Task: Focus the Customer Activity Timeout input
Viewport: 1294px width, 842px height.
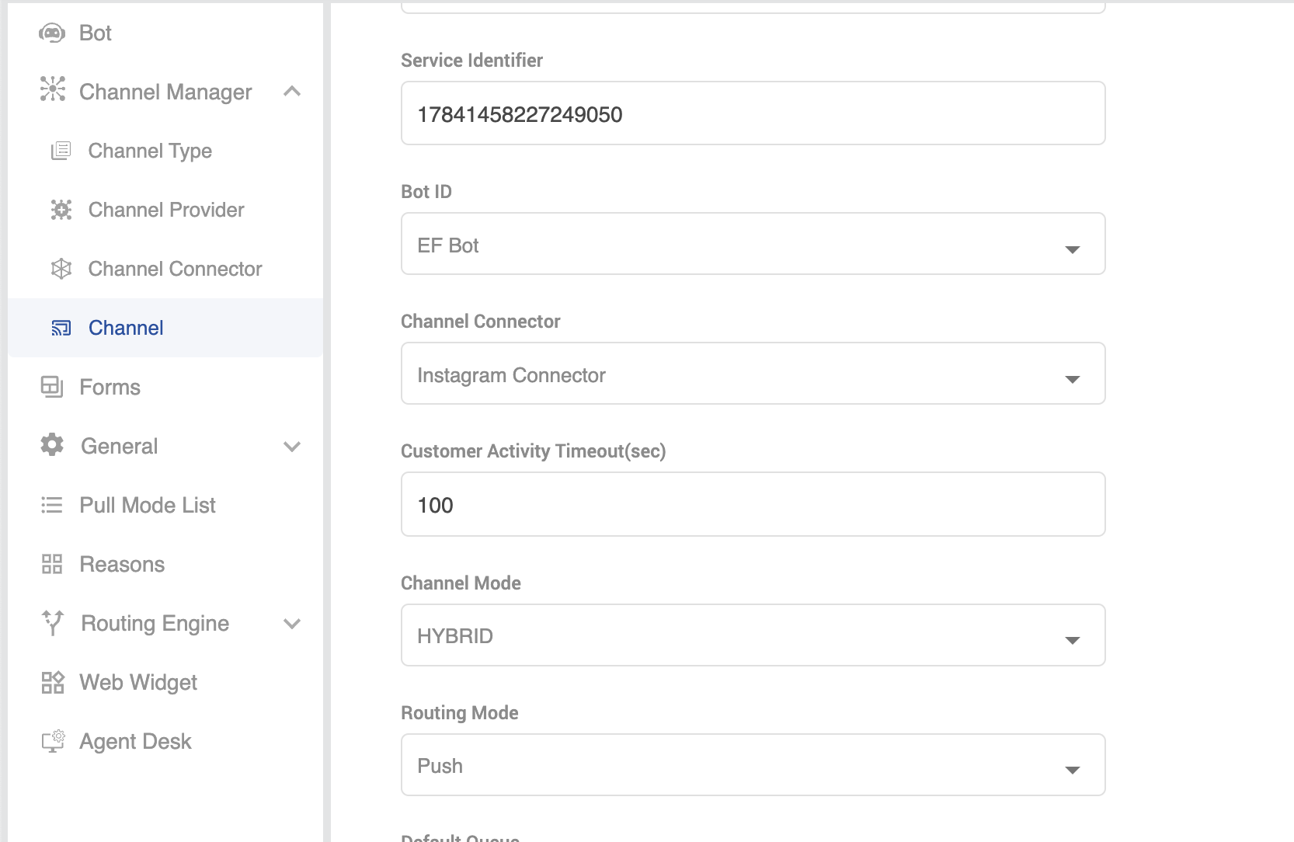Action: (753, 504)
